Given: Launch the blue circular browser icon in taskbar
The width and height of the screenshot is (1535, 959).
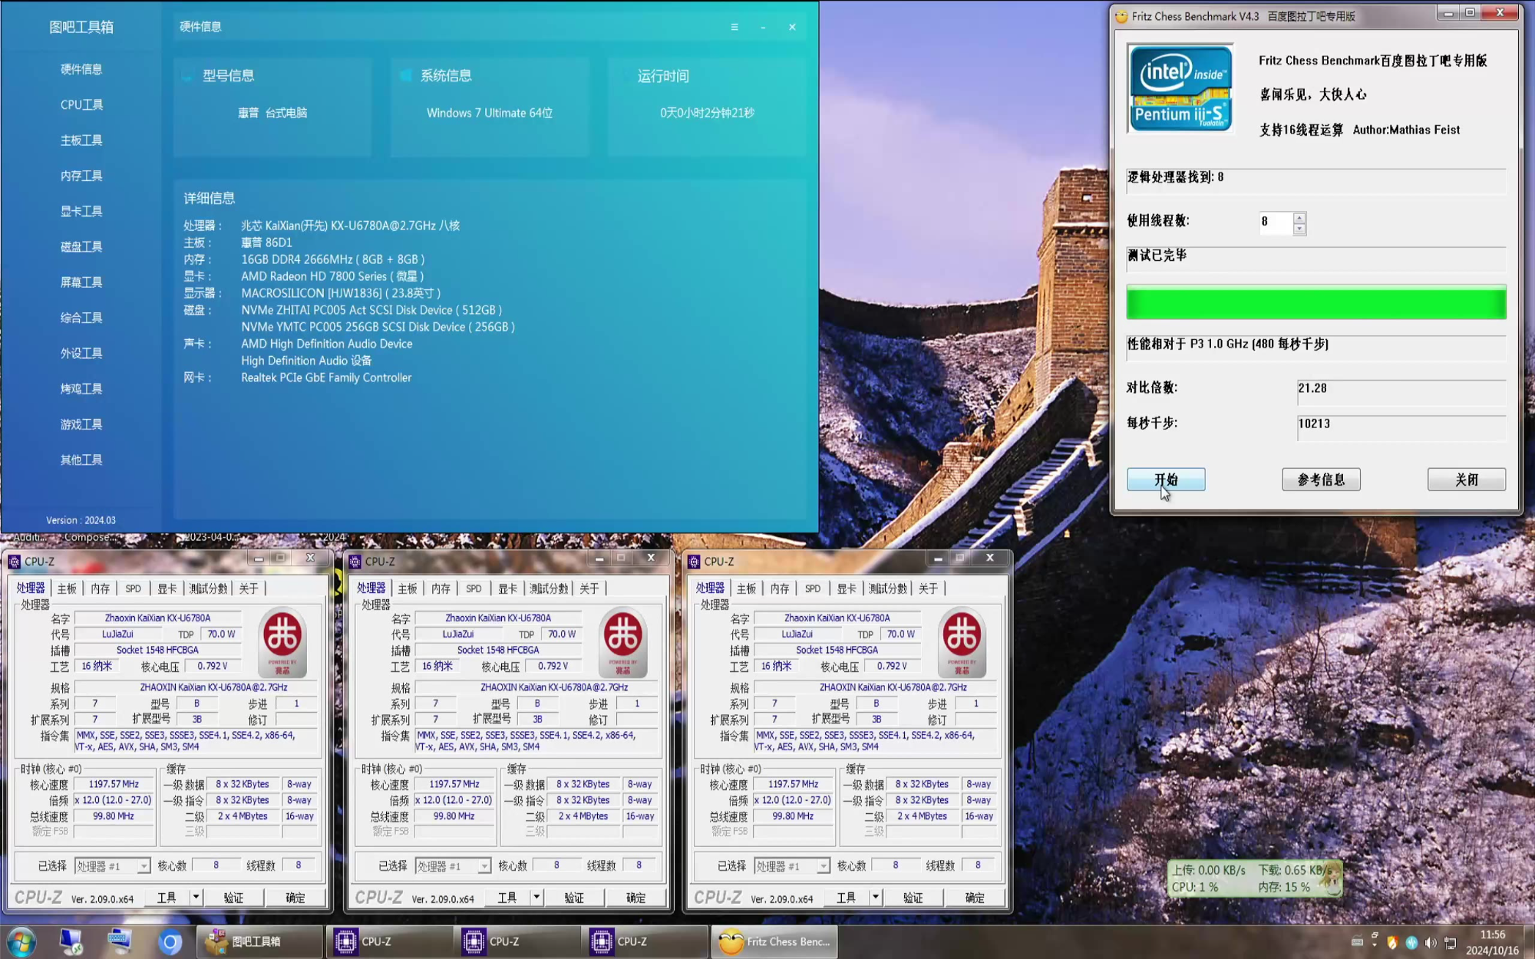Looking at the screenshot, I should point(170,941).
